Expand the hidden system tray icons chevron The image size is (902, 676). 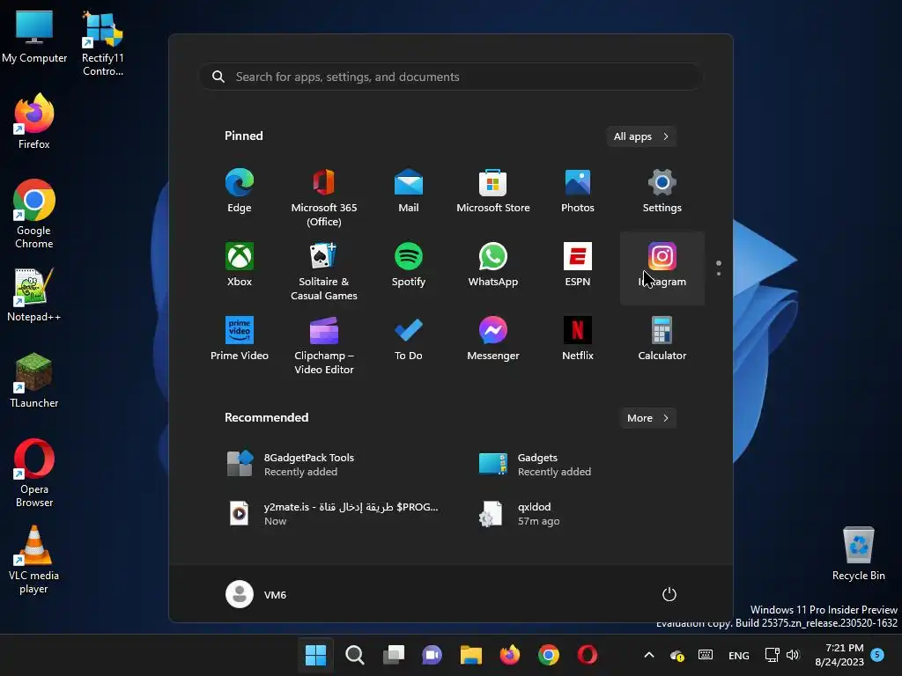click(x=649, y=655)
